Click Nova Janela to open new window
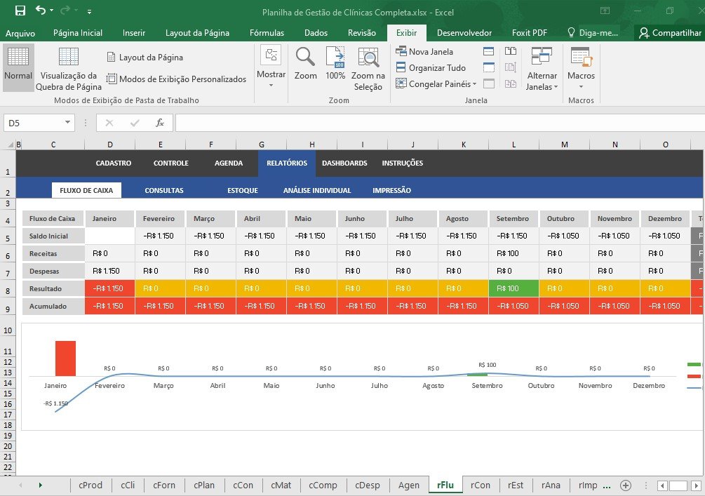 [424, 51]
